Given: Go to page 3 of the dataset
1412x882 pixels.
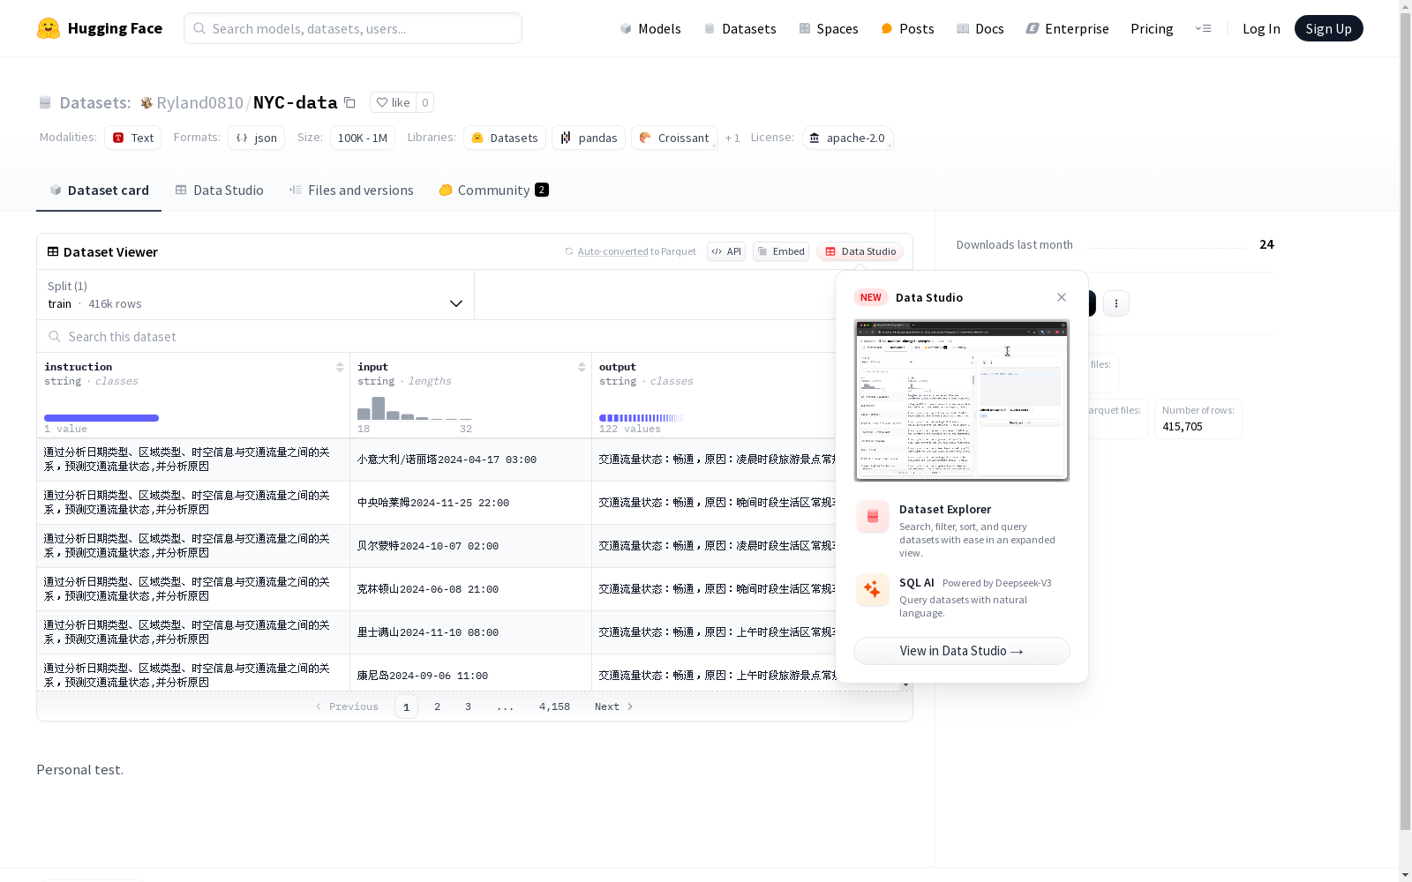Looking at the screenshot, I should click(x=468, y=706).
